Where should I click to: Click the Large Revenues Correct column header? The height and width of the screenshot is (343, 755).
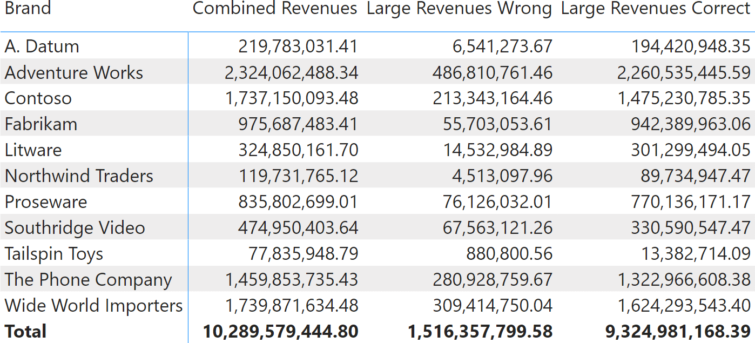point(656,9)
